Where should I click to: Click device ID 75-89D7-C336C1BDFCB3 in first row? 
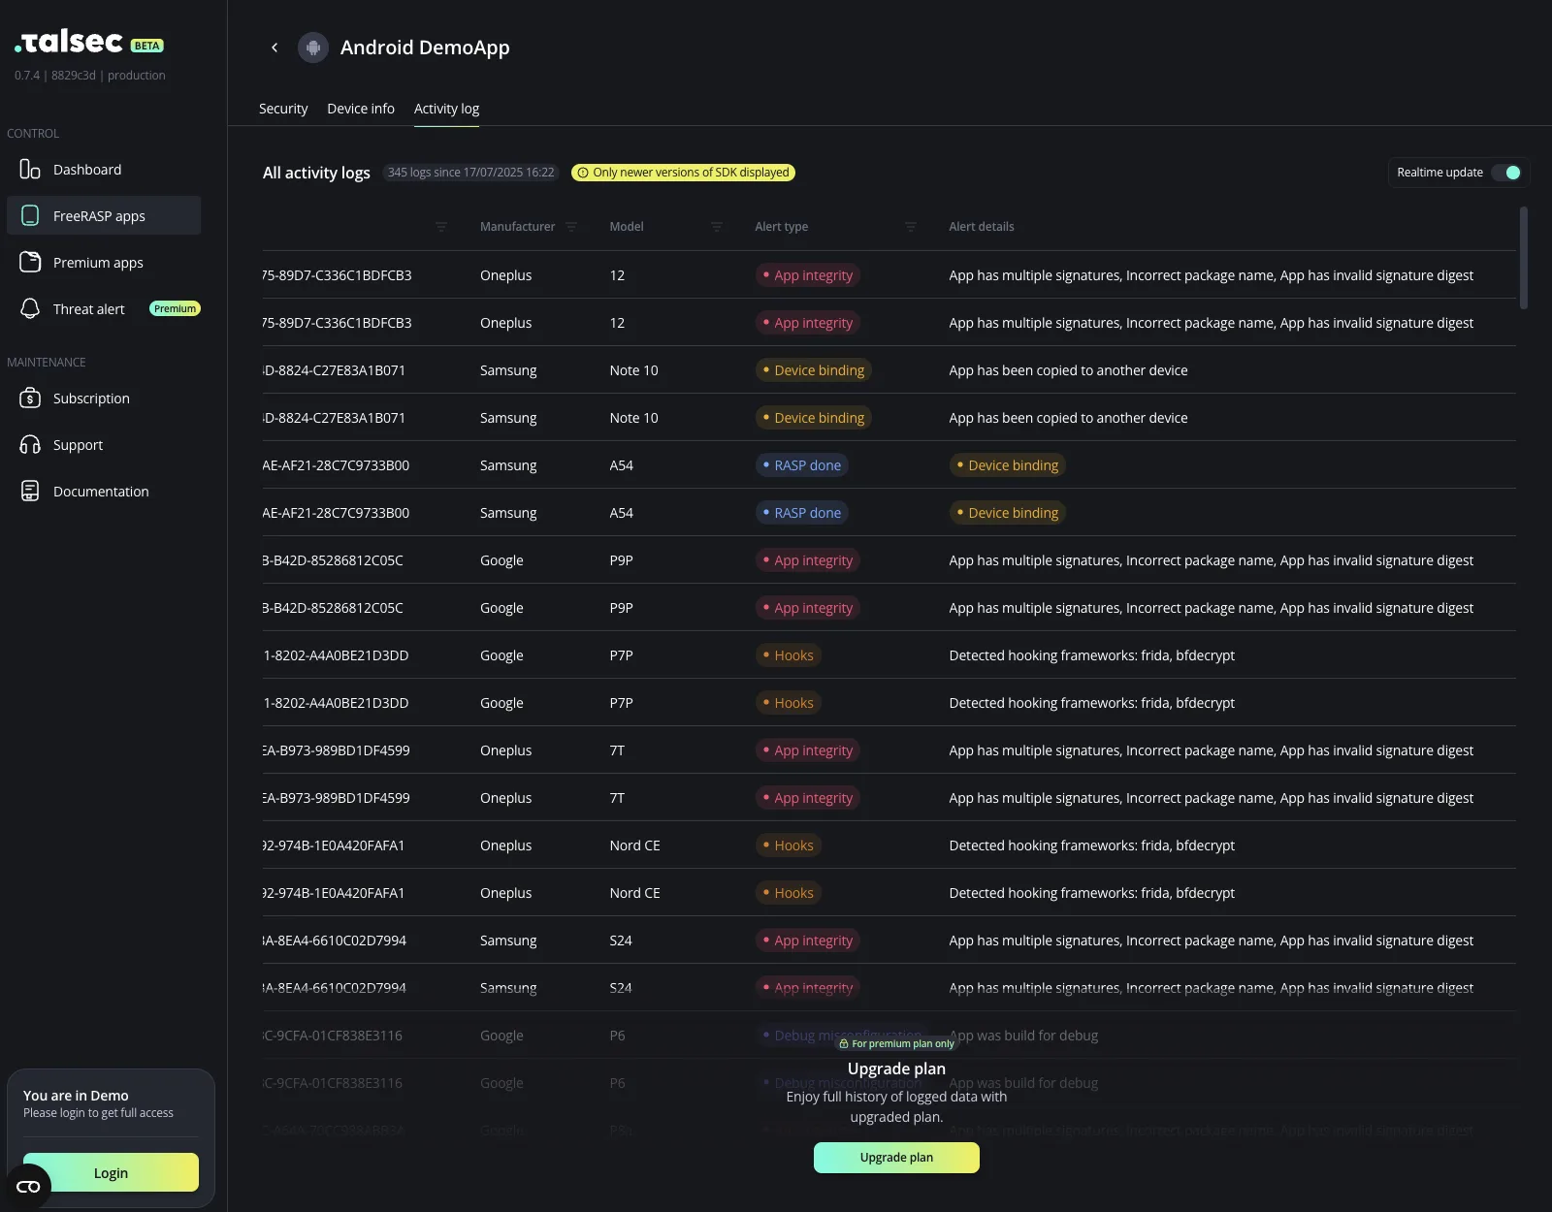click(x=338, y=275)
